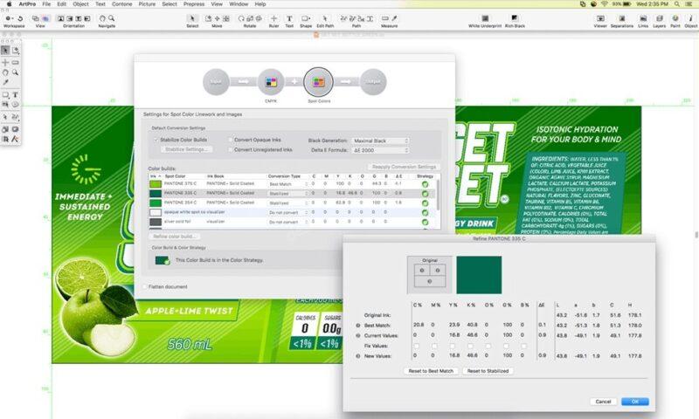The height and width of the screenshot is (419, 699).
Task: Click Reset to Stabilized
Action: point(488,371)
